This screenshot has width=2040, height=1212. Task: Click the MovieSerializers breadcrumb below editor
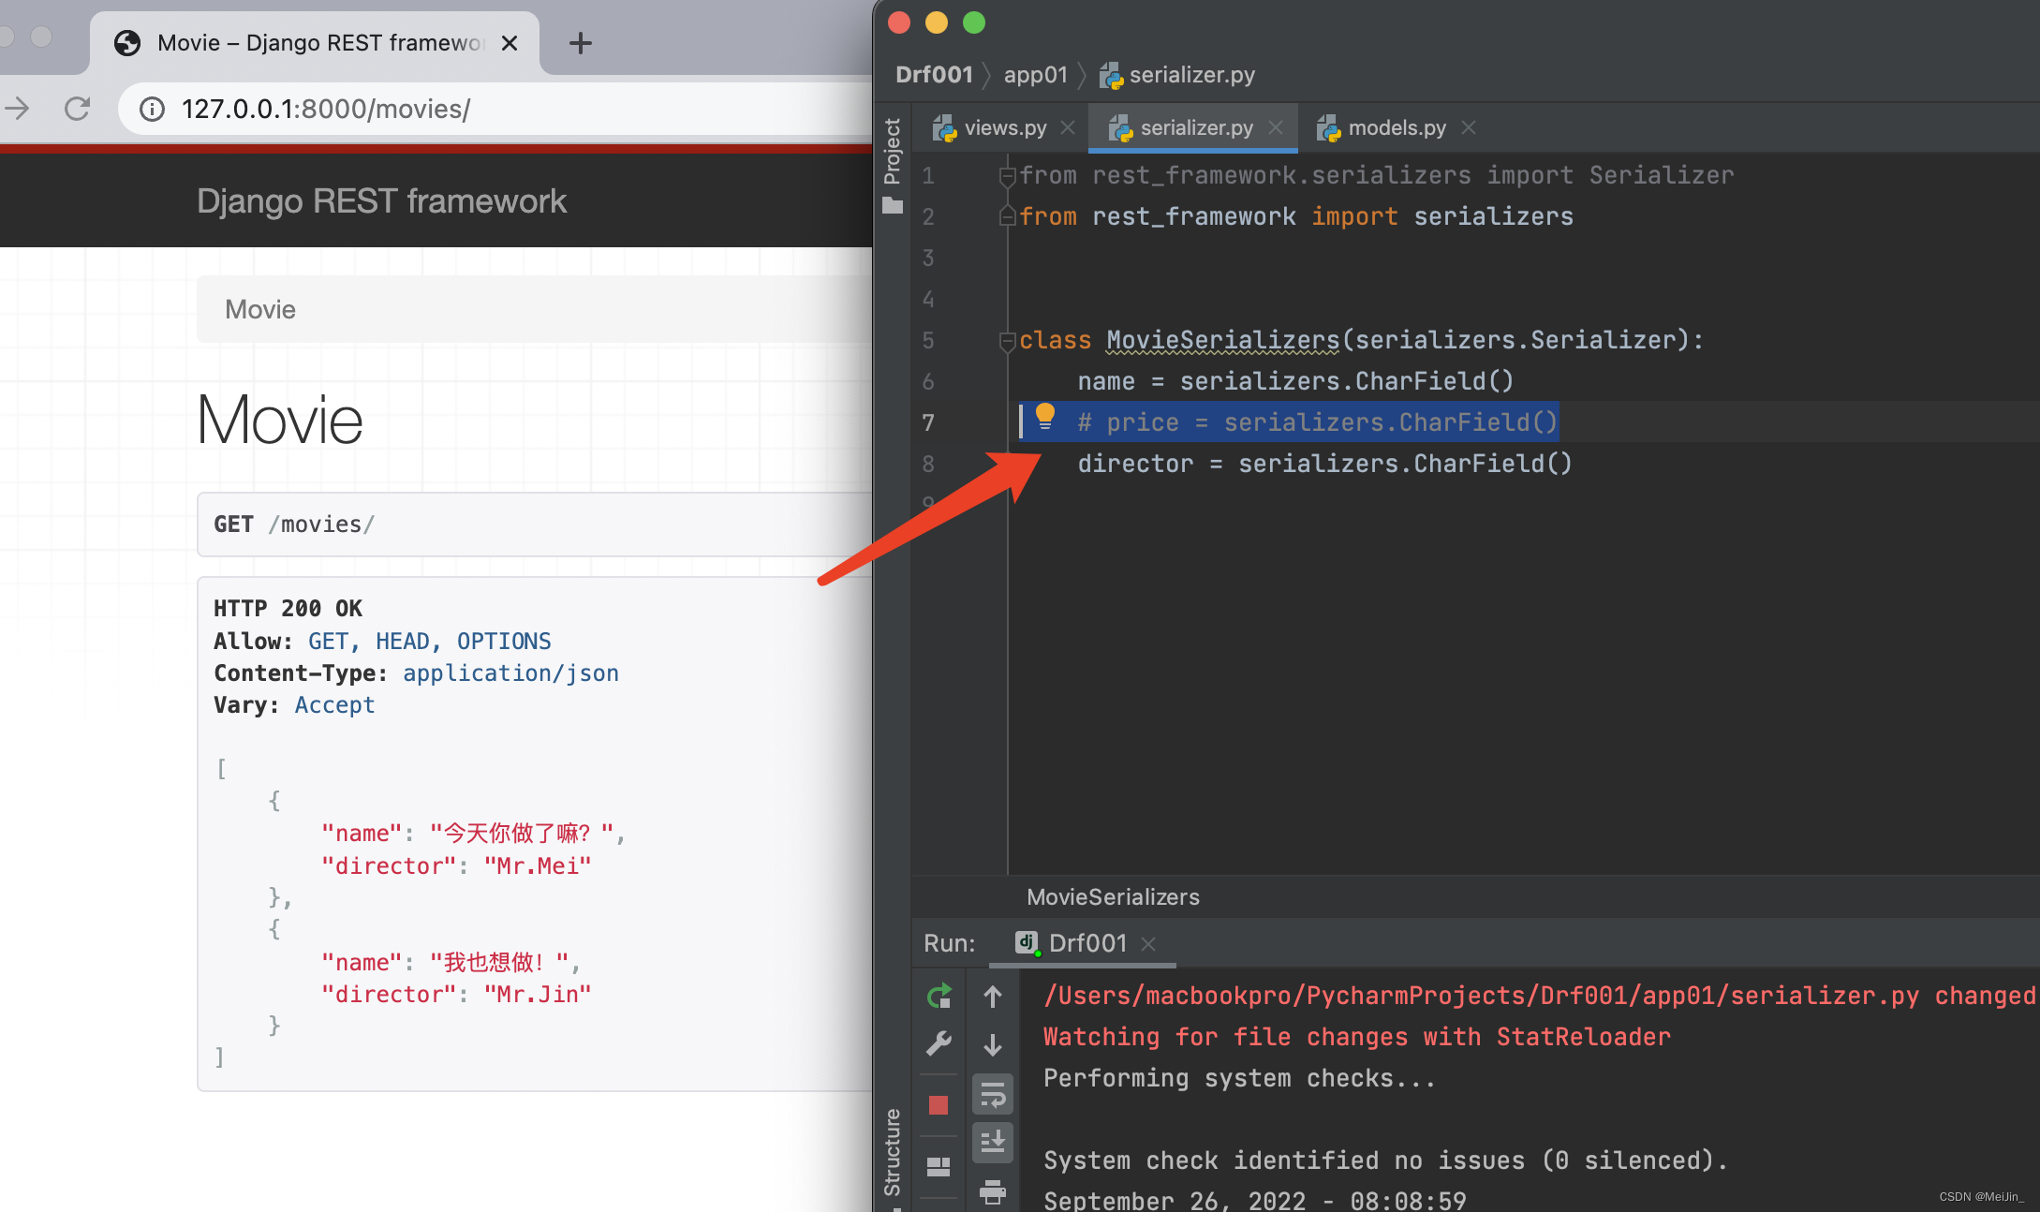point(1113,896)
